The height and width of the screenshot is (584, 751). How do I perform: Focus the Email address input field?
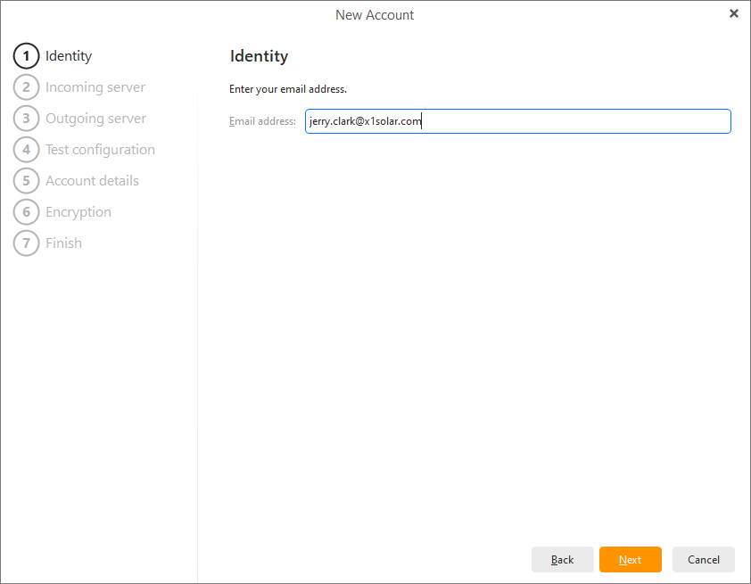click(x=517, y=121)
